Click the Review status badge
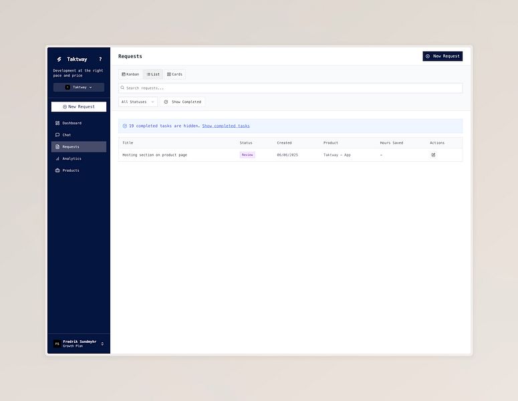 pyautogui.click(x=247, y=154)
